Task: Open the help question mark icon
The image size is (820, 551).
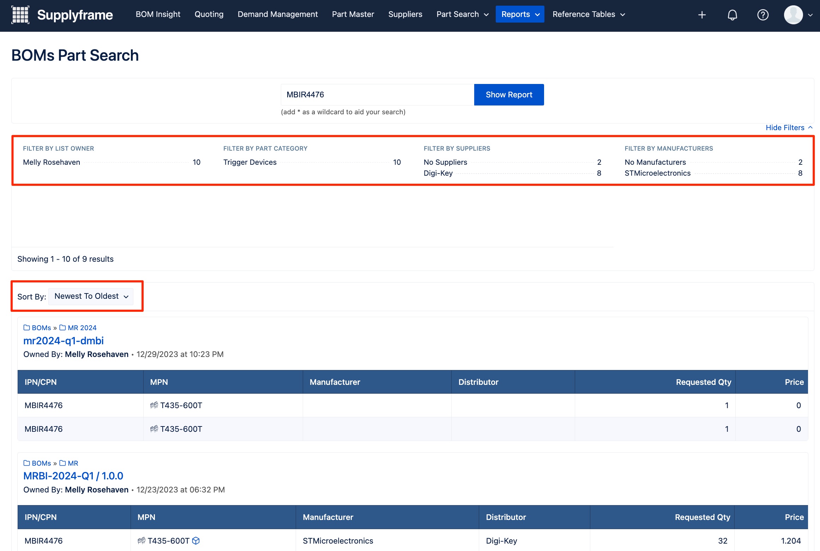Action: pos(763,15)
